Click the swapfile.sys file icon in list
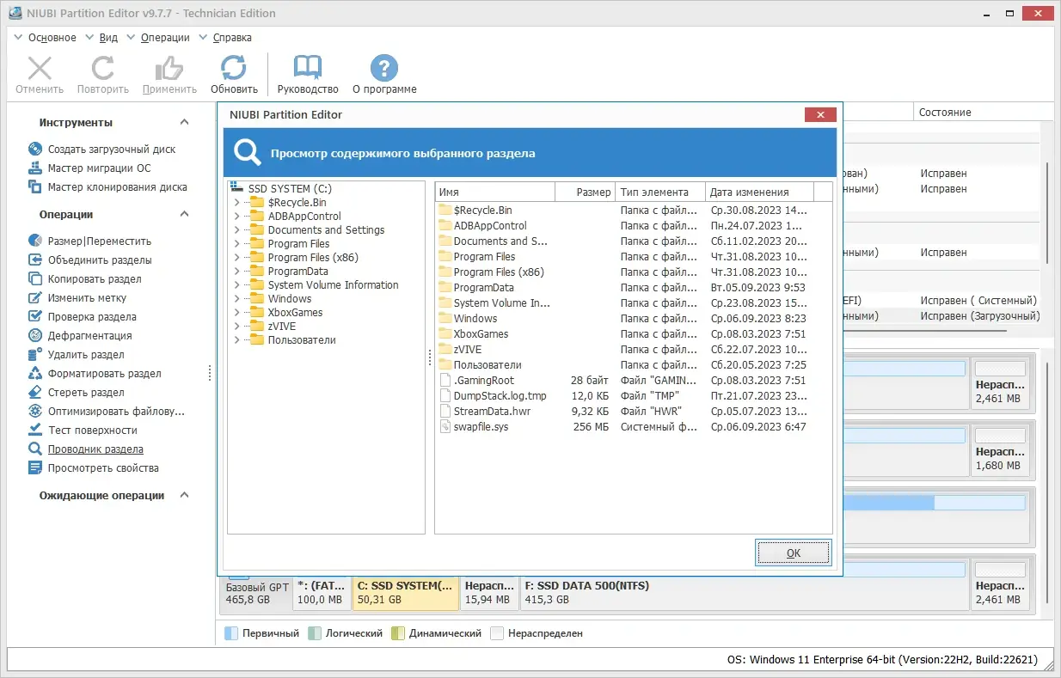This screenshot has width=1061, height=678. coord(445,427)
